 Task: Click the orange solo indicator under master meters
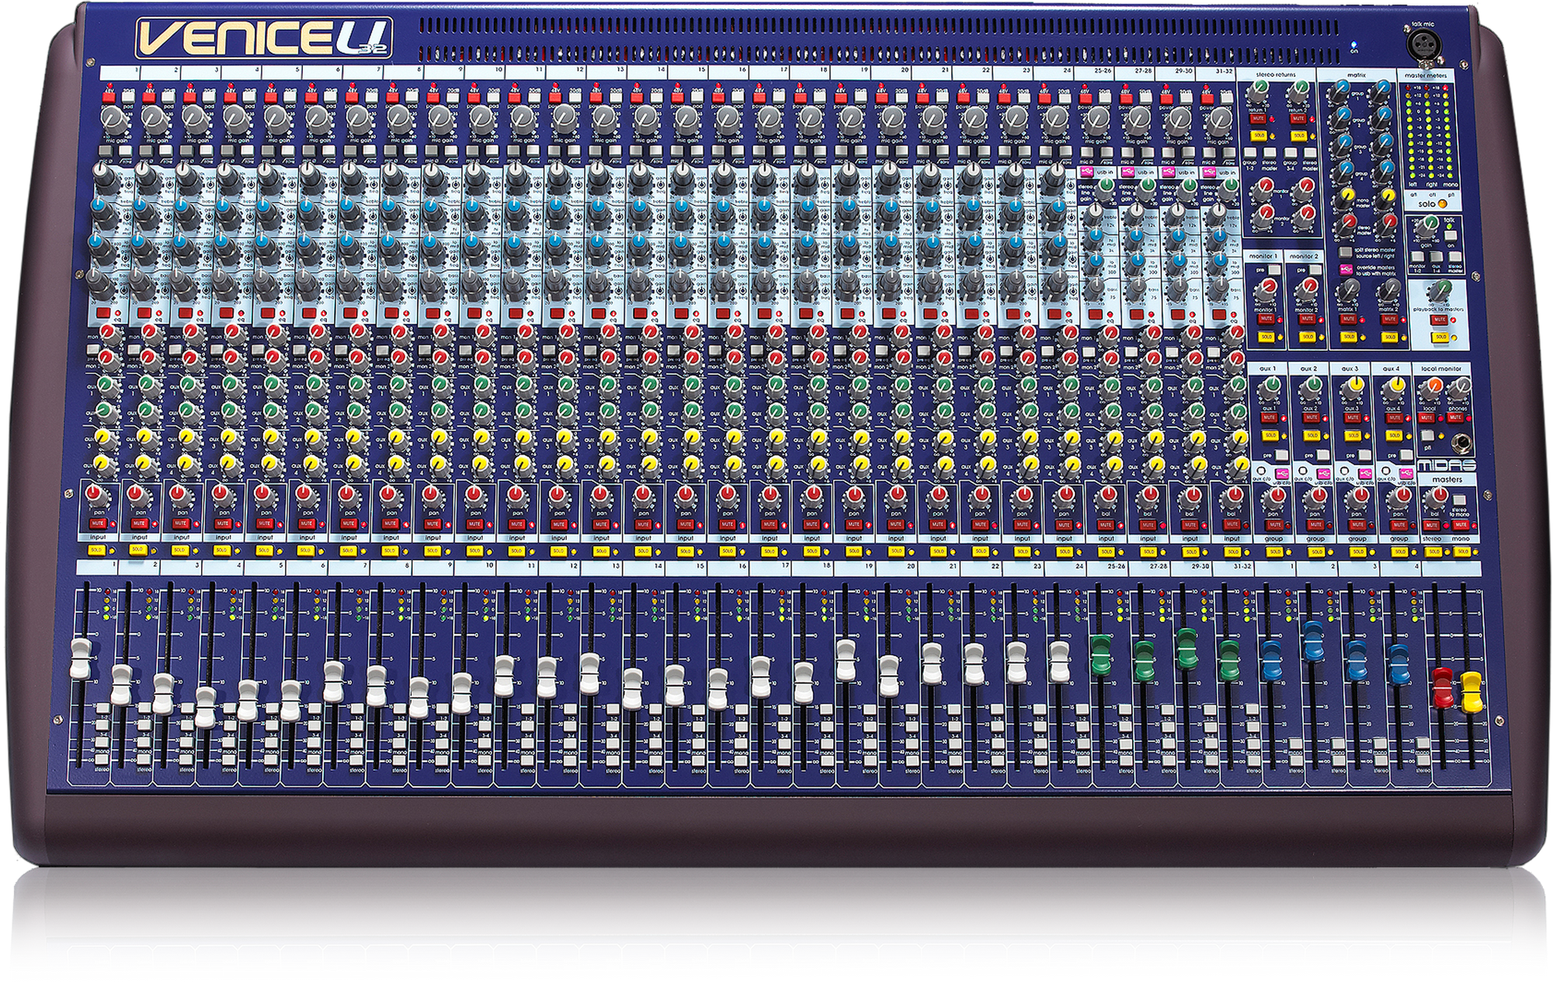point(1443,203)
